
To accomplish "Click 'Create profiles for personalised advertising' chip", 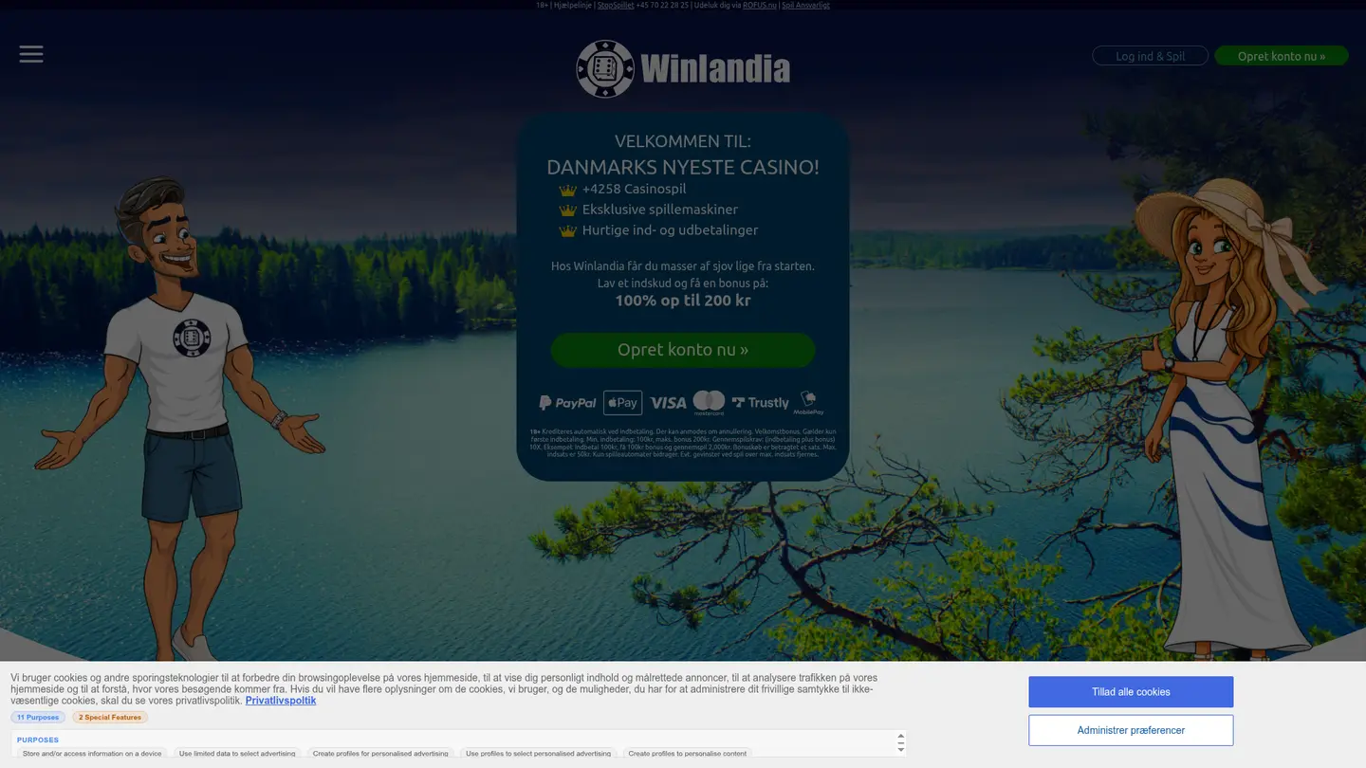I will click(380, 753).
